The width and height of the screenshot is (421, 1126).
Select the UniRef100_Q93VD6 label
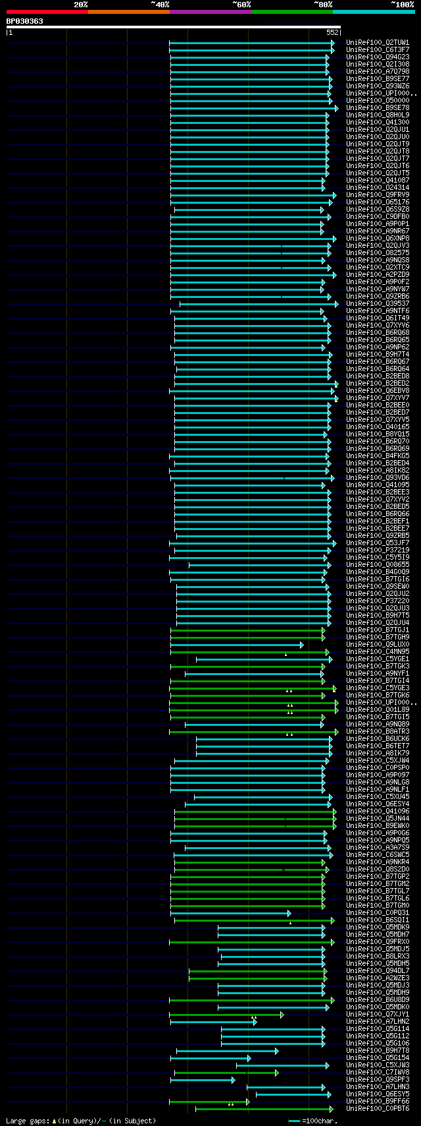[x=378, y=477]
